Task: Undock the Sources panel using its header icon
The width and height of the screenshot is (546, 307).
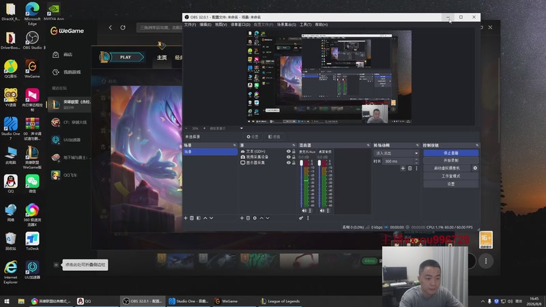Action: [x=293, y=145]
